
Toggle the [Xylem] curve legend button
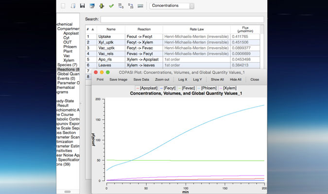[x=228, y=88]
